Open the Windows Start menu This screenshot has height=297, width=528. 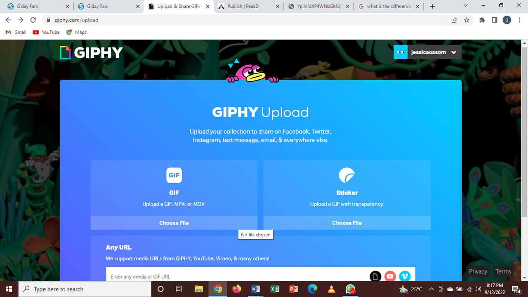(9, 289)
